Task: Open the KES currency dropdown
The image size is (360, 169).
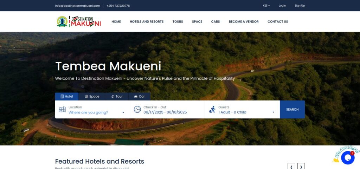Action: pos(266,6)
